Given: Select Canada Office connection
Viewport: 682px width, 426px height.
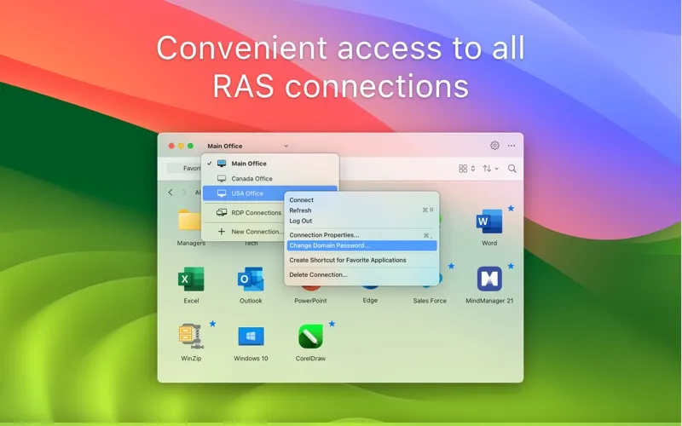Looking at the screenshot, I should click(x=270, y=179).
